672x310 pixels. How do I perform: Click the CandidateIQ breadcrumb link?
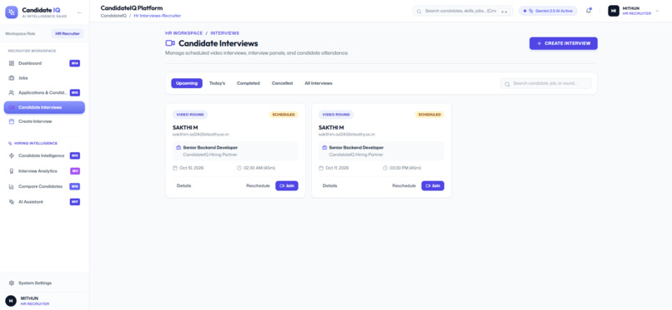(x=113, y=16)
